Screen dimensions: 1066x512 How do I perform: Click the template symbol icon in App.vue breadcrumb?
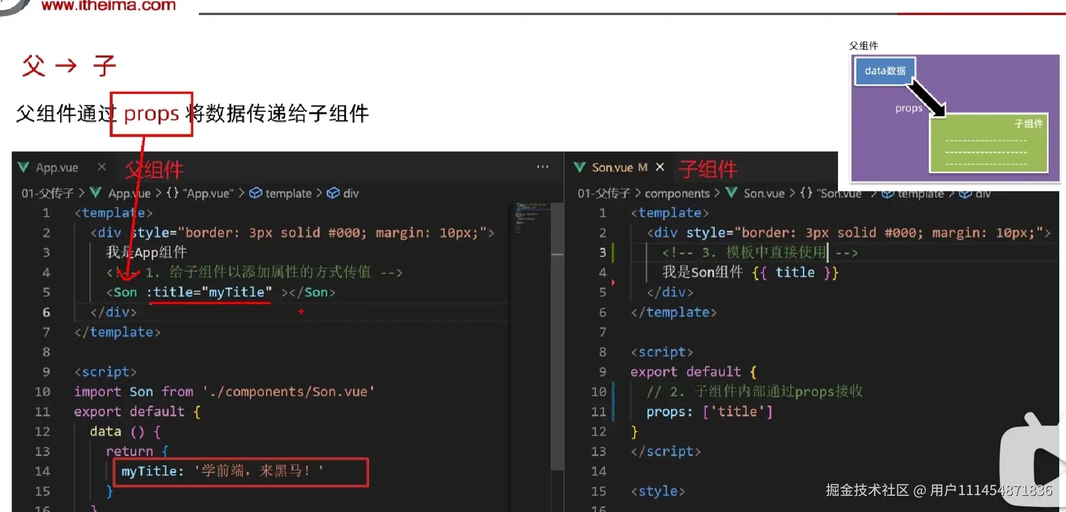point(255,193)
